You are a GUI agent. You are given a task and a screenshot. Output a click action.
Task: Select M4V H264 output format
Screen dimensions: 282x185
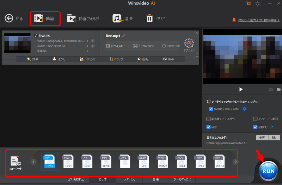coord(201,162)
